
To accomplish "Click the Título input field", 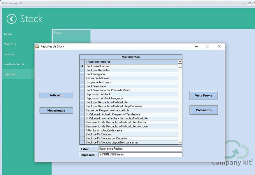I will coord(140,149).
